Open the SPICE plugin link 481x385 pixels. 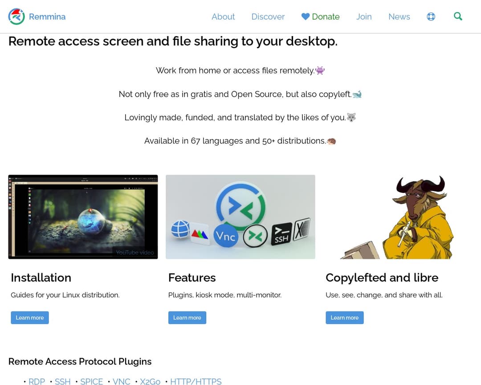point(91,381)
